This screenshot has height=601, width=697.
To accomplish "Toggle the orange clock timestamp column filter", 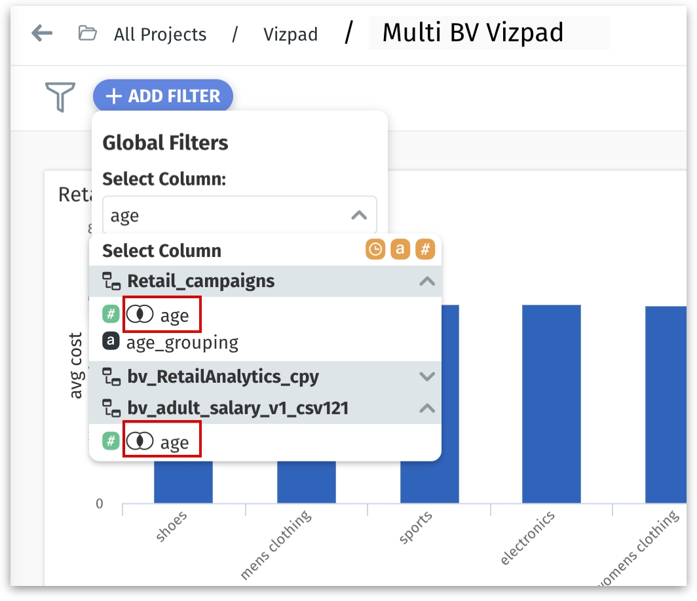I will pos(375,250).
